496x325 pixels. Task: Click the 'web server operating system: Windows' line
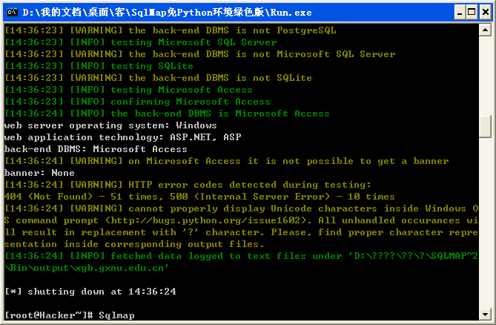point(110,125)
